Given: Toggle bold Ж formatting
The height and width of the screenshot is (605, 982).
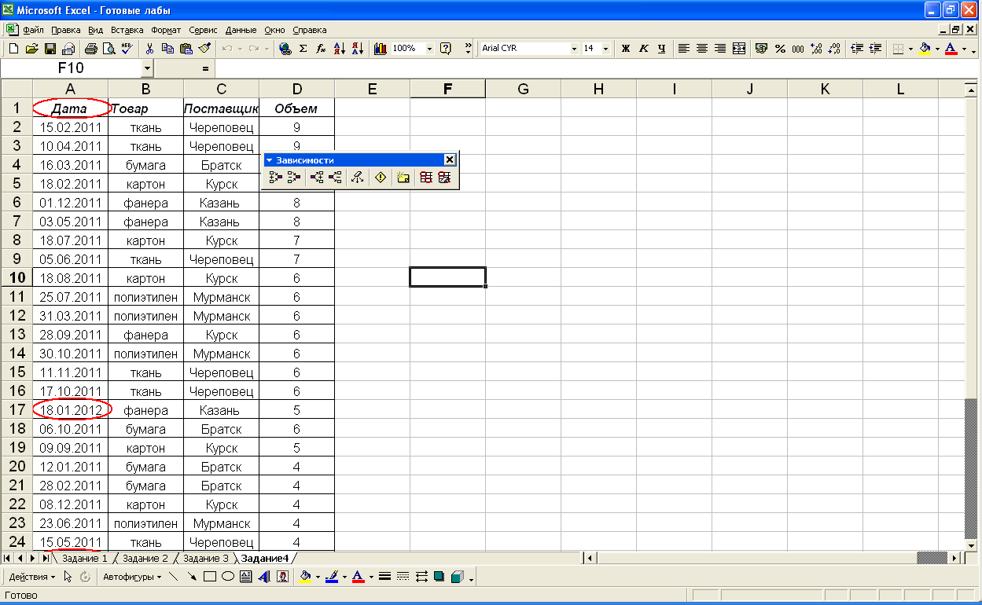Looking at the screenshot, I should pyautogui.click(x=626, y=48).
